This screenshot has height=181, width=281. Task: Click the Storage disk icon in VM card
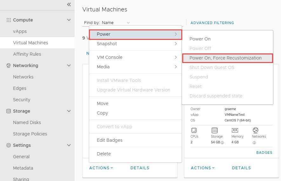pyautogui.click(x=215, y=130)
